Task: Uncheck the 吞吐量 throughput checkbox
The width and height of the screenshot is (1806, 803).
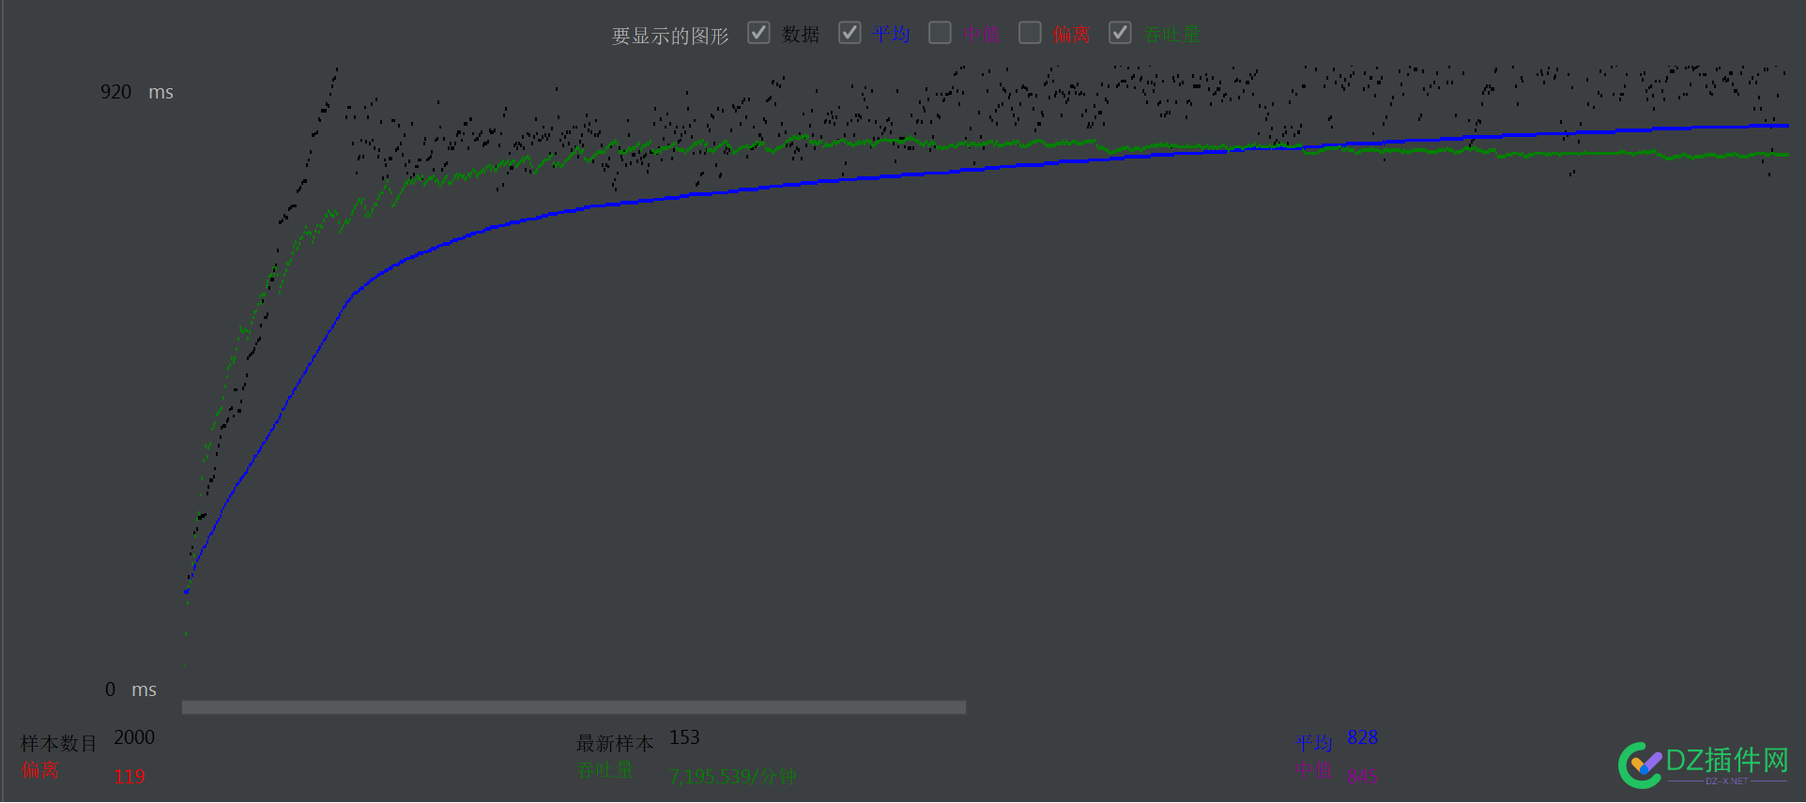Action: click(1120, 33)
